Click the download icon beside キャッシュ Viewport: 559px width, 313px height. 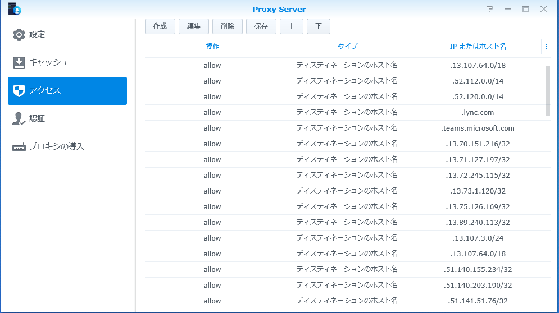pyautogui.click(x=19, y=62)
